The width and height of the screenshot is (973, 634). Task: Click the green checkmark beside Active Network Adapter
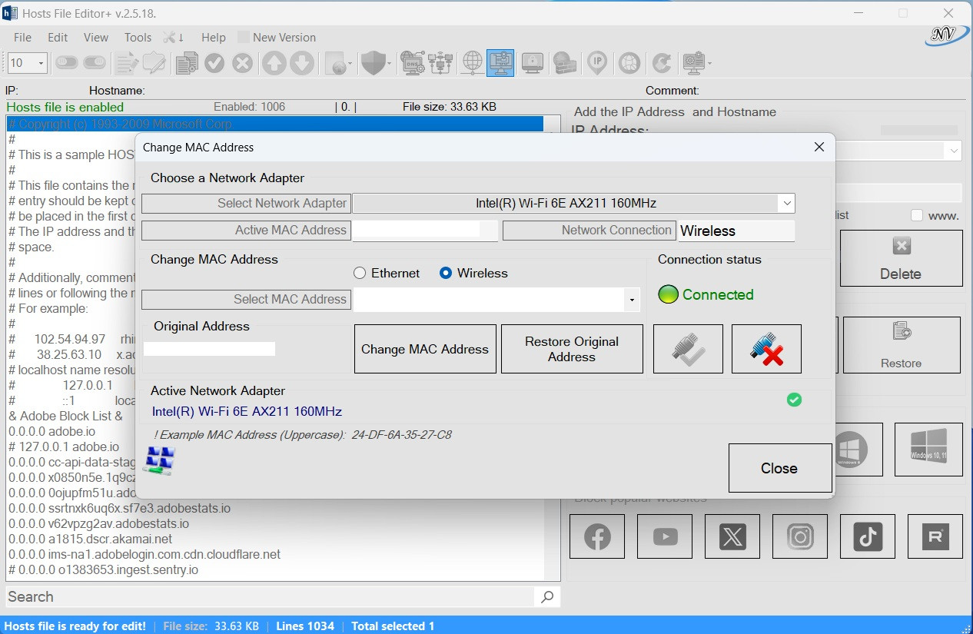coord(795,400)
